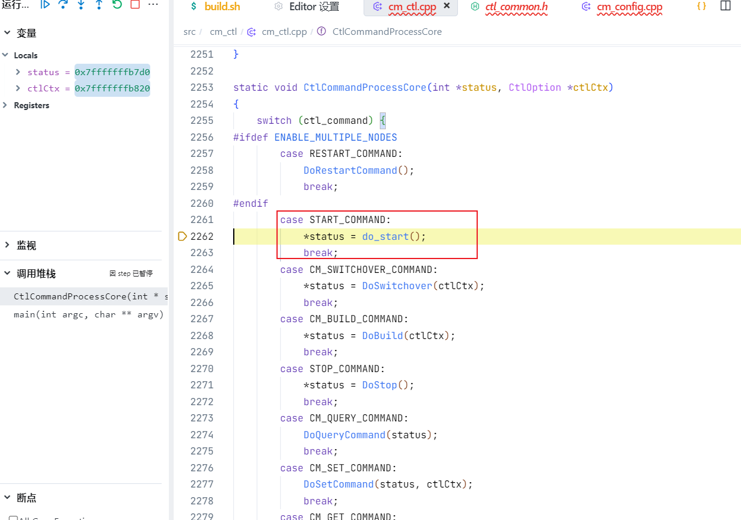
Task: Restart the debug session
Action: (x=117, y=4)
